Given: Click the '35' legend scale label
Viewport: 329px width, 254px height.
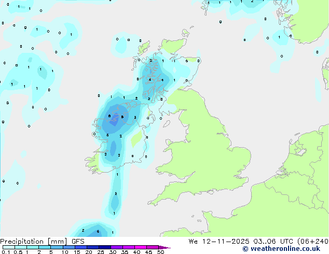Looking at the screenshot, I should pyautogui.click(x=125, y=252).
